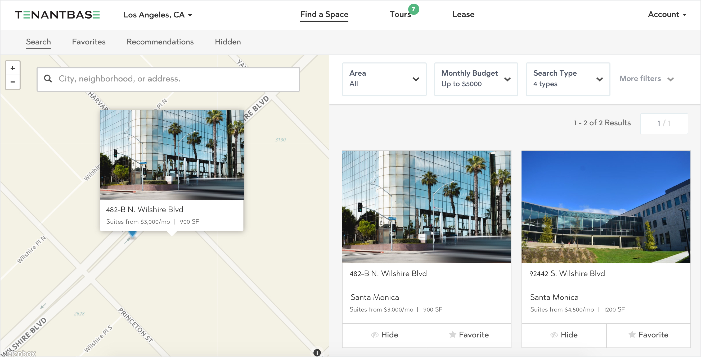Open the Area dropdown
The width and height of the screenshot is (701, 357).
384,79
